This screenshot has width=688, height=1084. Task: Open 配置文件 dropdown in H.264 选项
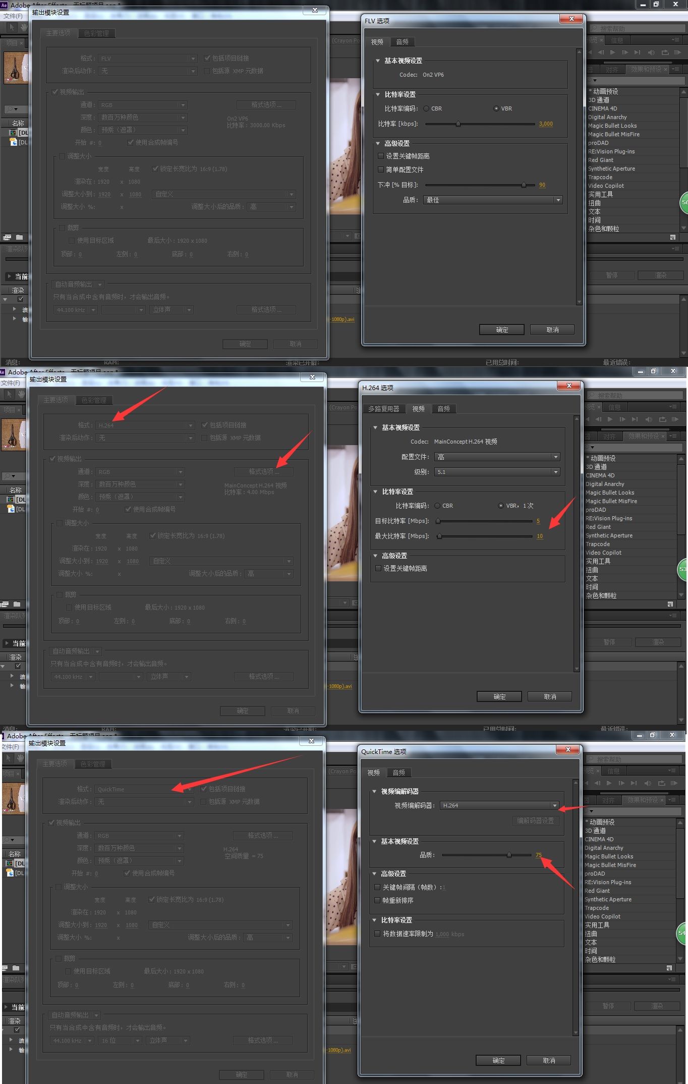(497, 457)
